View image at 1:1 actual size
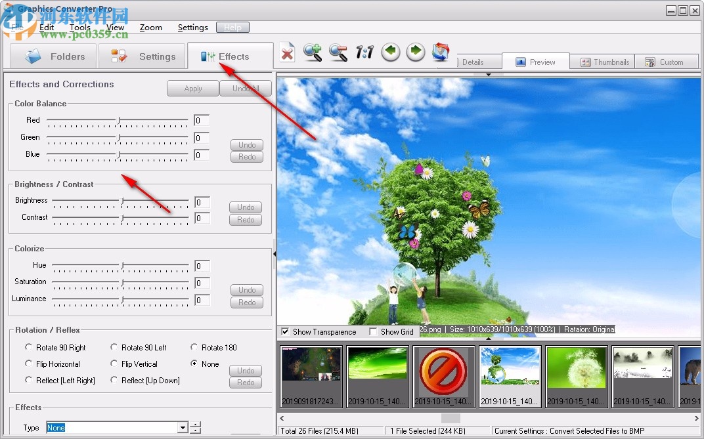The width and height of the screenshot is (704, 439). (364, 53)
